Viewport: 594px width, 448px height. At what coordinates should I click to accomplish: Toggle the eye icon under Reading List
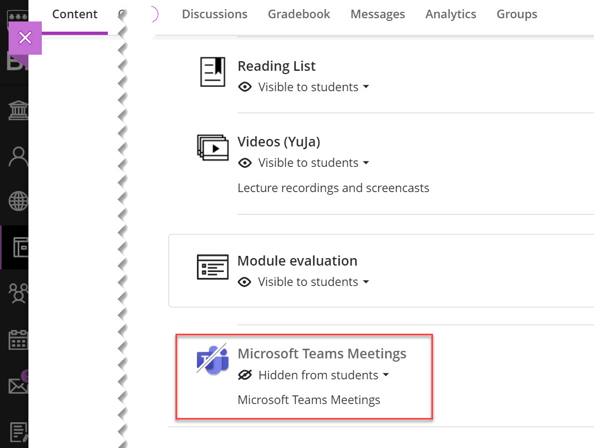[245, 87]
